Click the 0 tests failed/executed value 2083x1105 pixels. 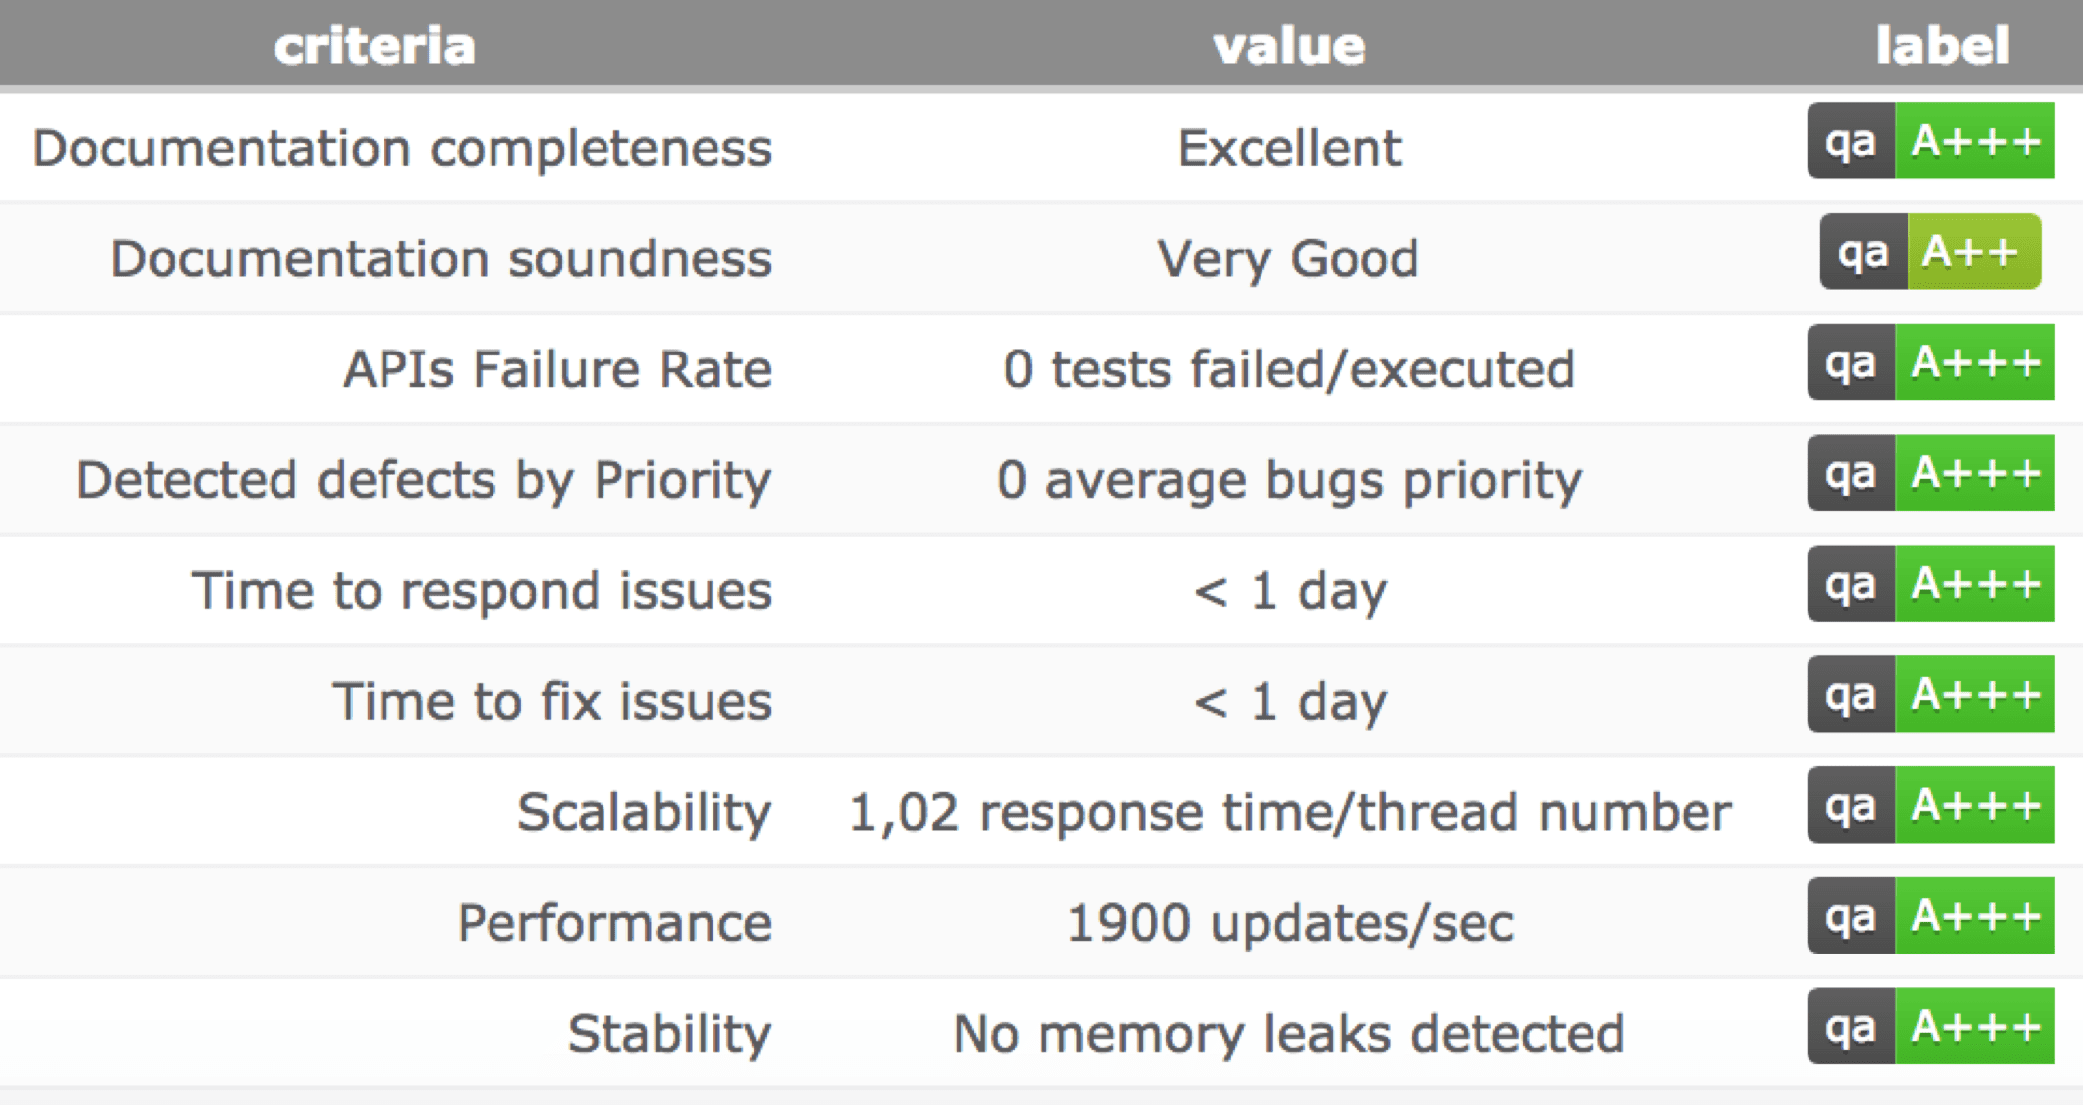pos(1288,369)
